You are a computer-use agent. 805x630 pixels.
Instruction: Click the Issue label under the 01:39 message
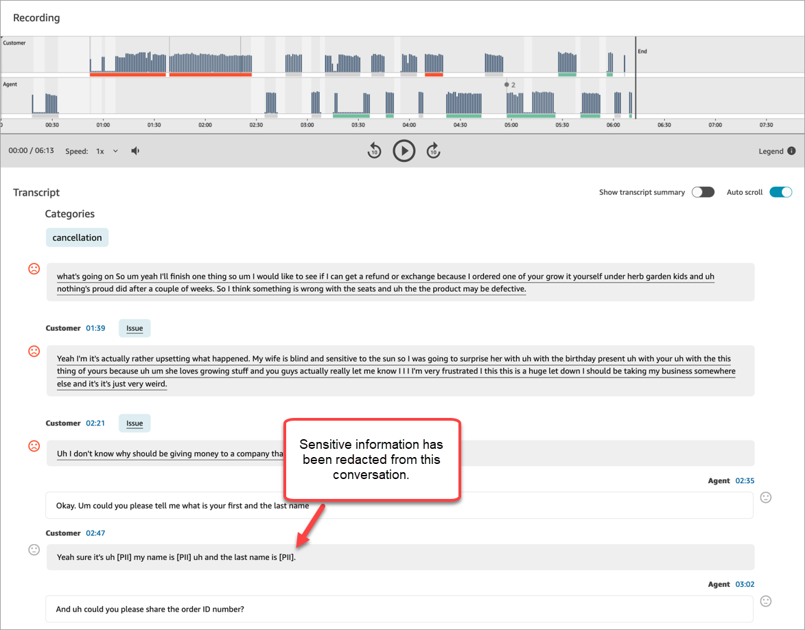(135, 328)
